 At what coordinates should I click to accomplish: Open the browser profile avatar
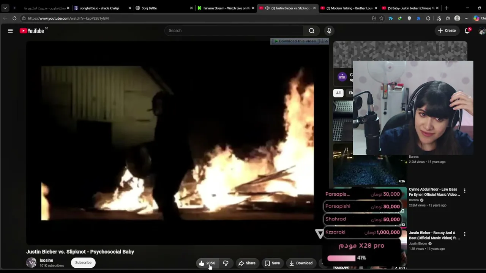tap(457, 18)
